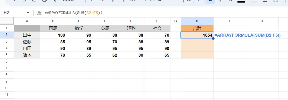The width and height of the screenshot is (288, 100).
Task: Click the orange 合計 header cell
Action: 197,28
